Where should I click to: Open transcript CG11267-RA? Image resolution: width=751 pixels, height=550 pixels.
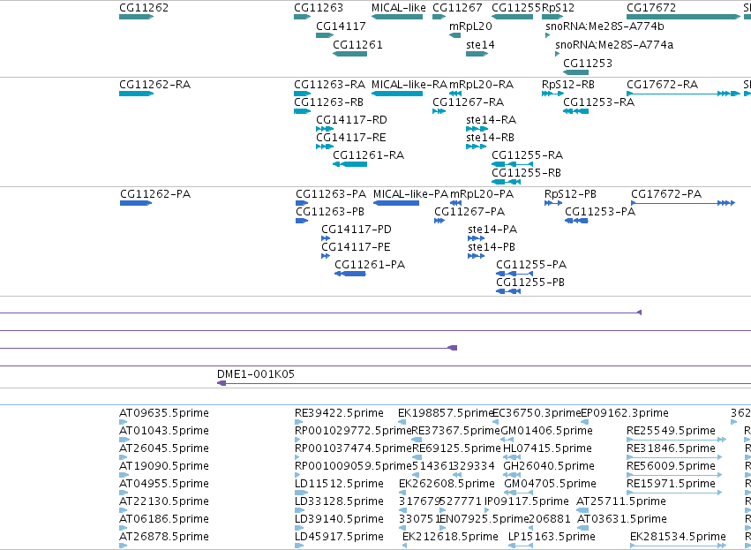click(x=439, y=111)
